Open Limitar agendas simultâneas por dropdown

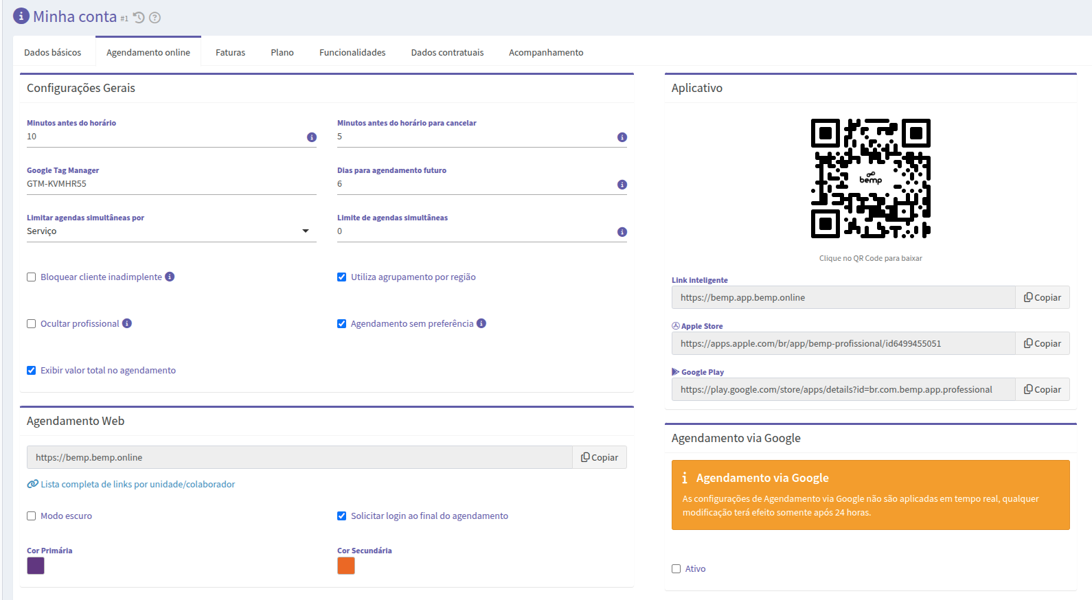172,231
